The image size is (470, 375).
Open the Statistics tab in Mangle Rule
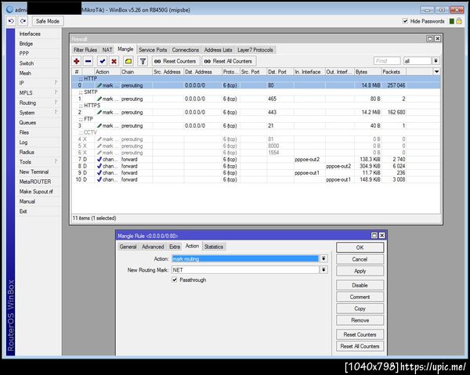214,247
